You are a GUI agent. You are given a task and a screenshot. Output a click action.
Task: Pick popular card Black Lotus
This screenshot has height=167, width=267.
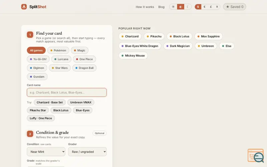pos(180,36)
